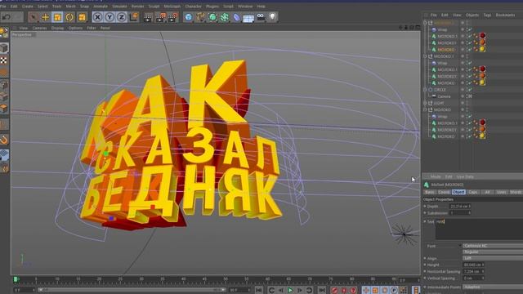Open the spline pen tools icon

pyautogui.click(x=200, y=17)
